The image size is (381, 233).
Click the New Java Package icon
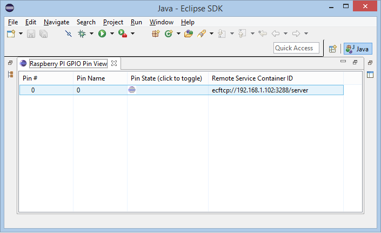156,34
